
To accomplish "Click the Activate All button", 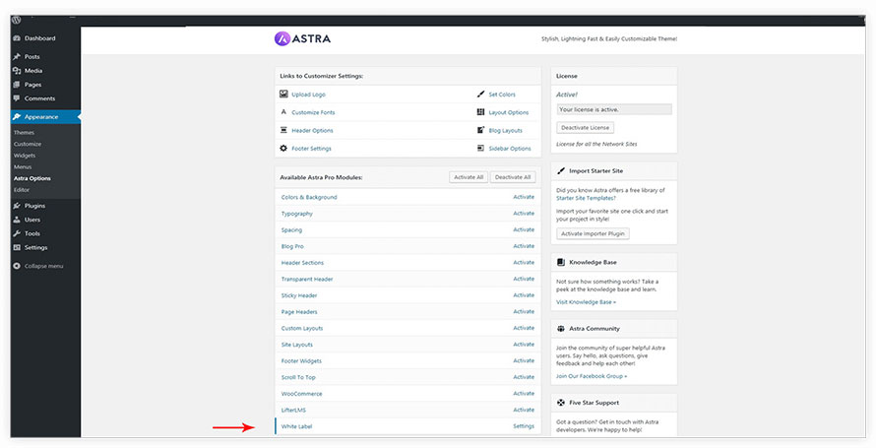I will (x=469, y=177).
